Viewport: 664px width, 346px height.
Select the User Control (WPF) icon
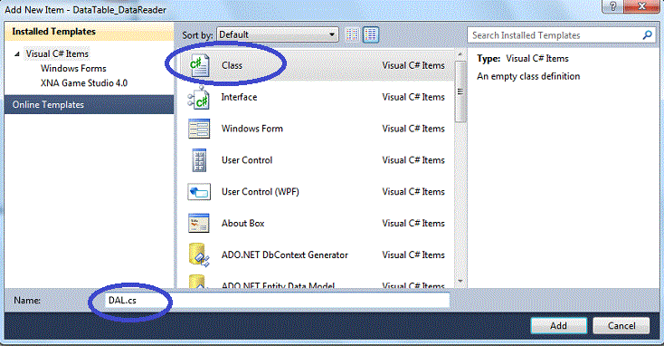pos(199,192)
